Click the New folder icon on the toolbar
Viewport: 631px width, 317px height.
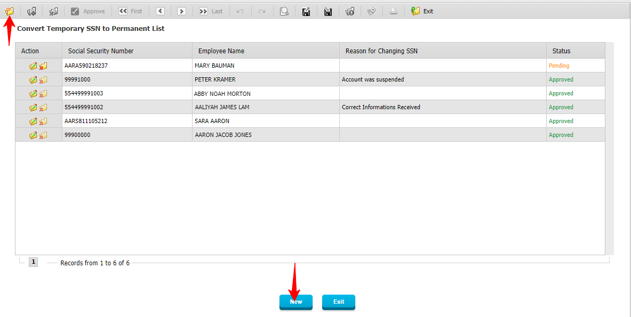(x=10, y=11)
